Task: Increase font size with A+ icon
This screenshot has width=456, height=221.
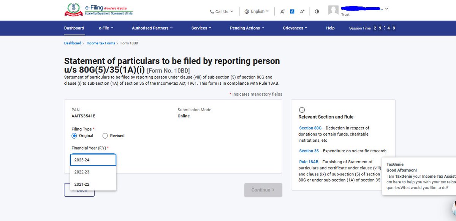Action: (x=302, y=11)
